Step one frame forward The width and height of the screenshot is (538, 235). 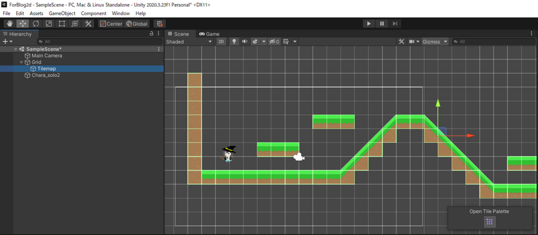point(395,24)
